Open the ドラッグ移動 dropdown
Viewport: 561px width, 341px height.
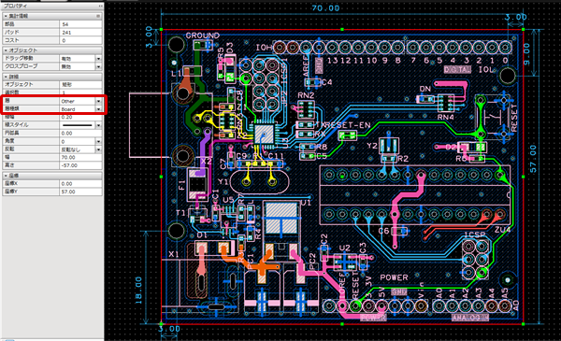tap(98, 58)
